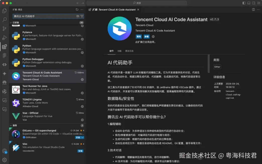
Task: Go forward with the navigation arrow
Action: pyautogui.click(x=83, y=3)
